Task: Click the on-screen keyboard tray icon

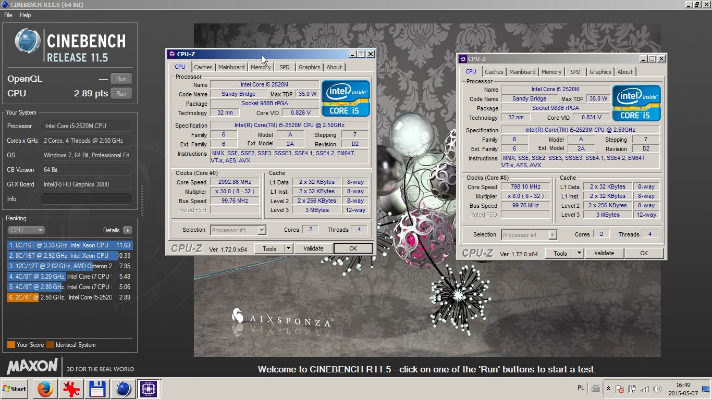Action: 596,388
